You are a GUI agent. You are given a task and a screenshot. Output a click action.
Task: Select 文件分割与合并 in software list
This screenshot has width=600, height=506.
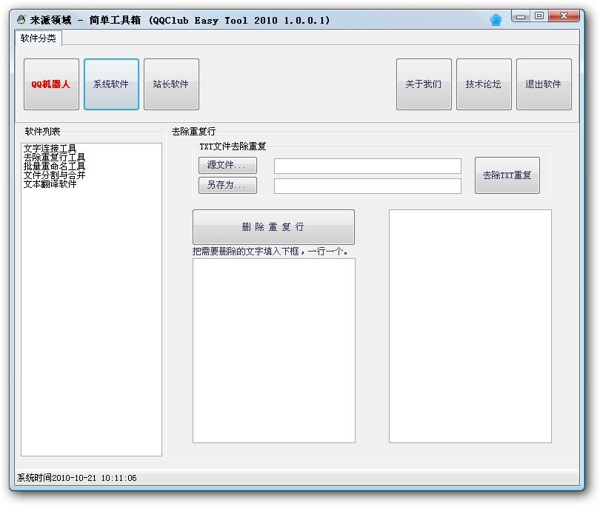coord(53,175)
